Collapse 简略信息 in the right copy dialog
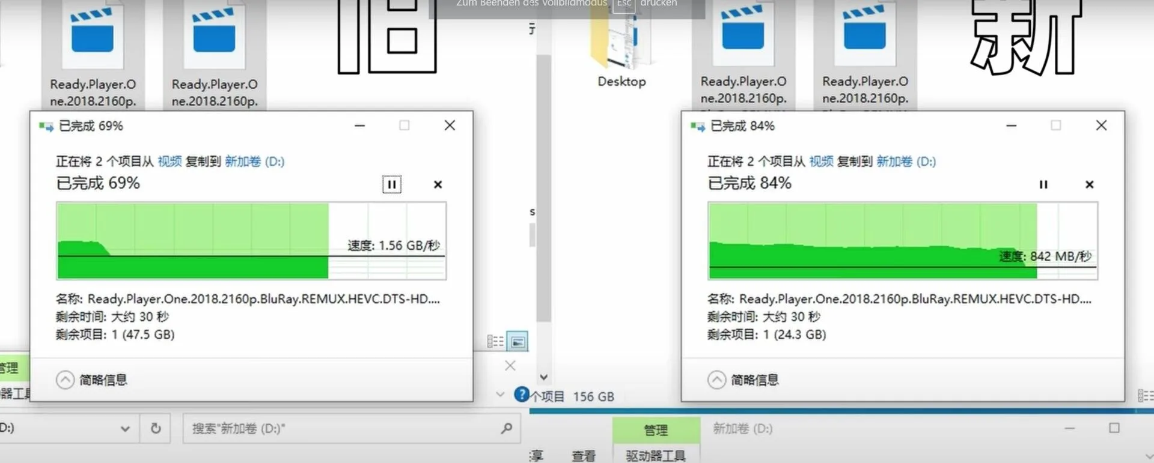 [716, 380]
